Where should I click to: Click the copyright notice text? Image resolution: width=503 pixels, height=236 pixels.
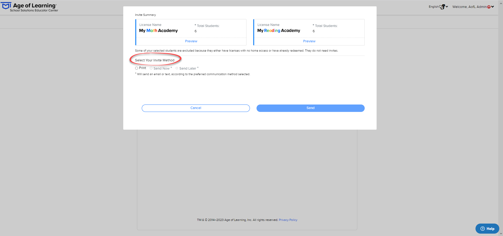coord(237,220)
